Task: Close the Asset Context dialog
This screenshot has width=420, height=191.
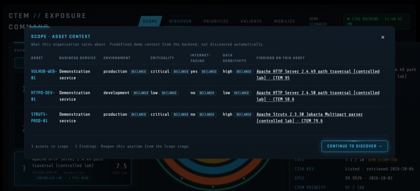Action: [x=383, y=37]
